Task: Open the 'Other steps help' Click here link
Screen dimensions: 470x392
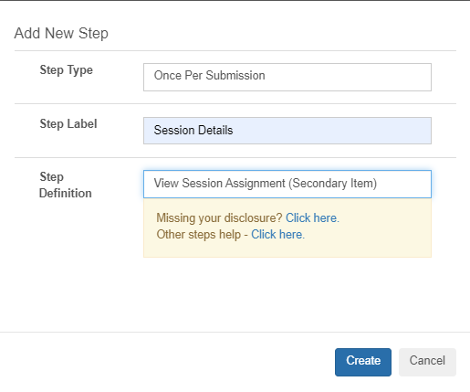Action: pos(277,235)
